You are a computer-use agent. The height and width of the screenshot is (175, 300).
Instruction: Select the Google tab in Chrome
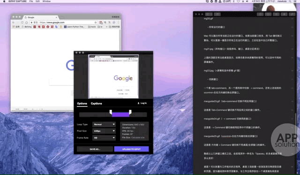[41, 17]
